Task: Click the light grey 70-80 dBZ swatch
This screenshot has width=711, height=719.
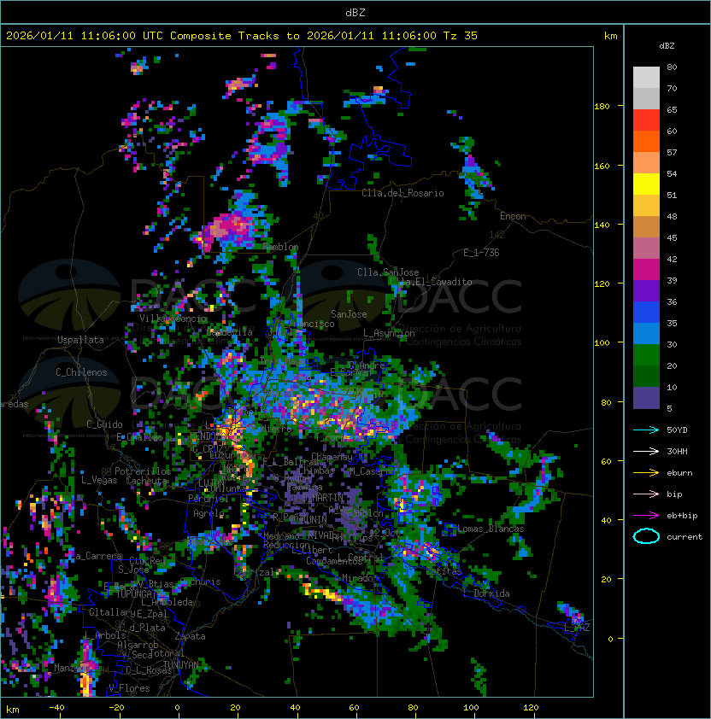Action: click(646, 77)
